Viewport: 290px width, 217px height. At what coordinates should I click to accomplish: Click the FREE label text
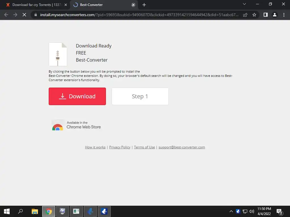click(x=81, y=53)
